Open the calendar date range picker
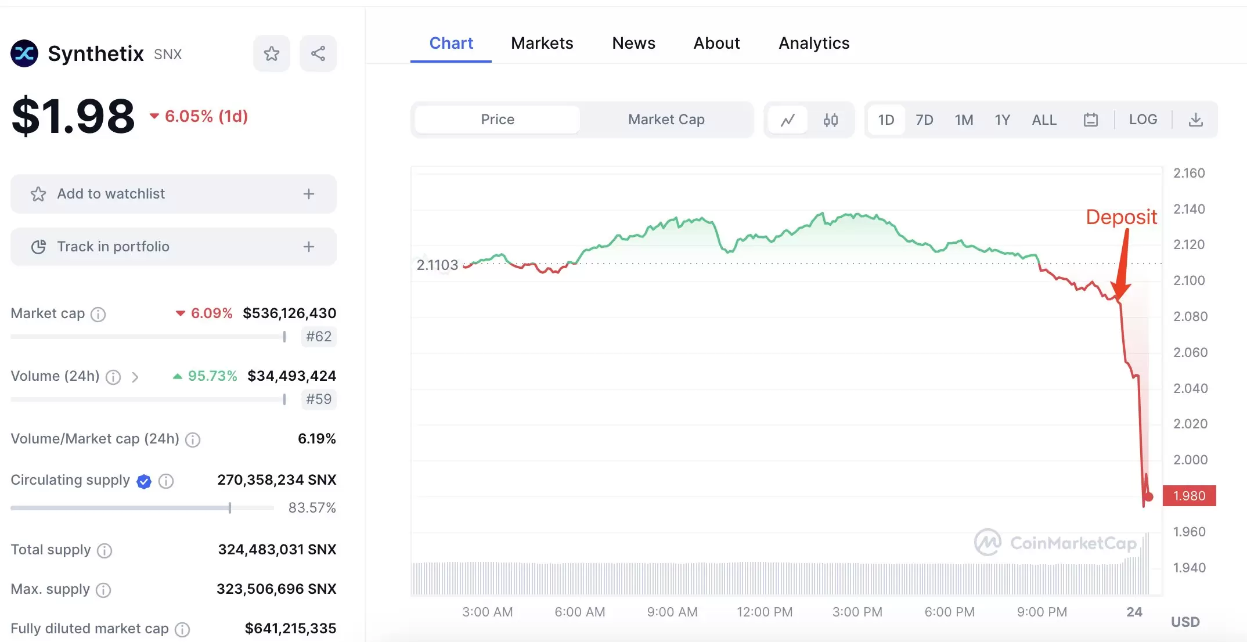This screenshot has height=642, width=1247. pos(1090,120)
